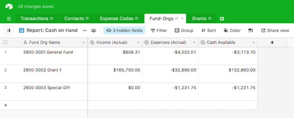Click Expenses (Actual) rollup field icon
Viewport: 294px width, 118px height.
(x=147, y=43)
